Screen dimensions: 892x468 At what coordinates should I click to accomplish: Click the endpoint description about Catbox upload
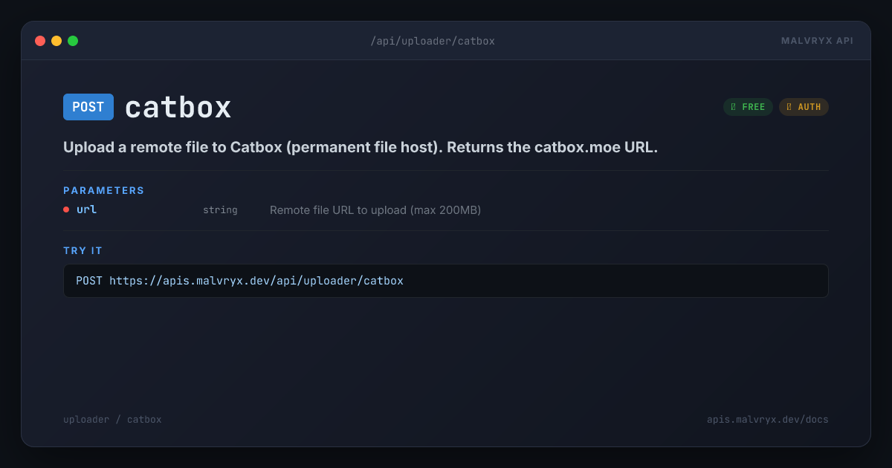(x=361, y=147)
